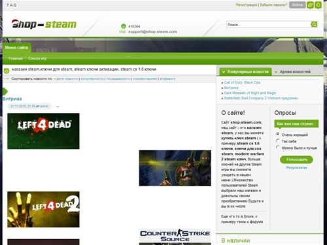This screenshot has height=245, width=327.
Task: Click the shop-steam logo
Action: [x=44, y=24]
